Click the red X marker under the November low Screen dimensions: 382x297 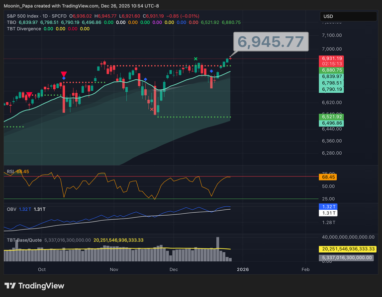pyautogui.click(x=151, y=109)
